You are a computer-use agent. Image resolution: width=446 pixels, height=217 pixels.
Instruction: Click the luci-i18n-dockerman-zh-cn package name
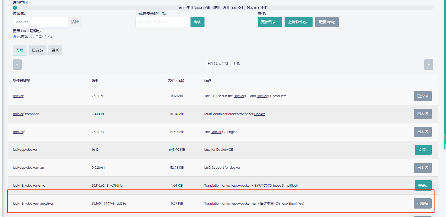coord(34,204)
